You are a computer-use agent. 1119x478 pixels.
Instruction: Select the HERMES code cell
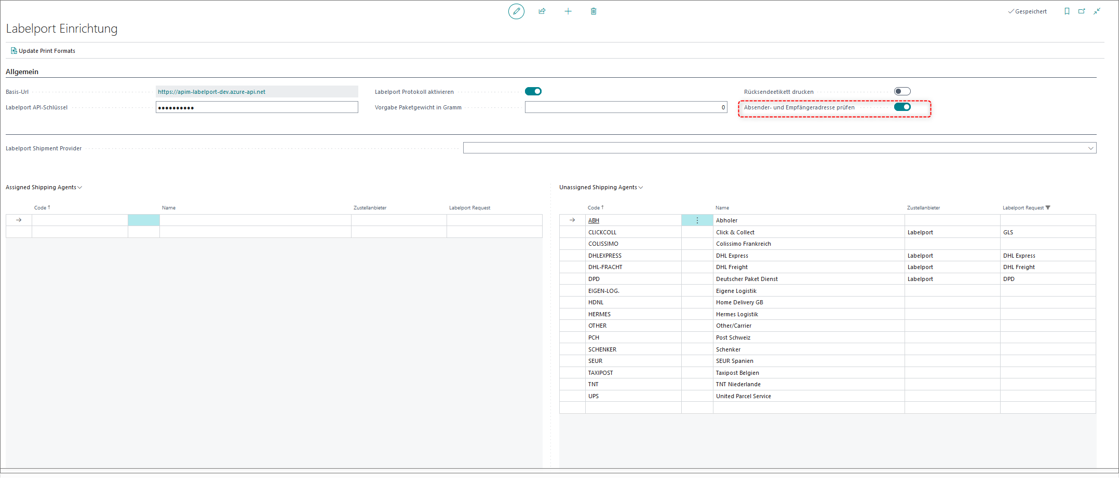click(633, 314)
